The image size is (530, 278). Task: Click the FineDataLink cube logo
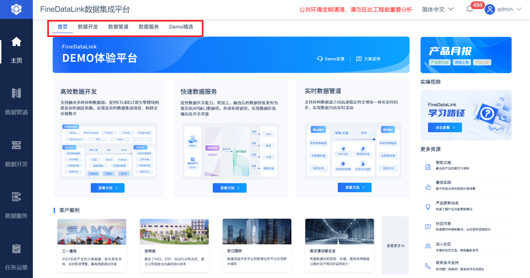coord(16,9)
